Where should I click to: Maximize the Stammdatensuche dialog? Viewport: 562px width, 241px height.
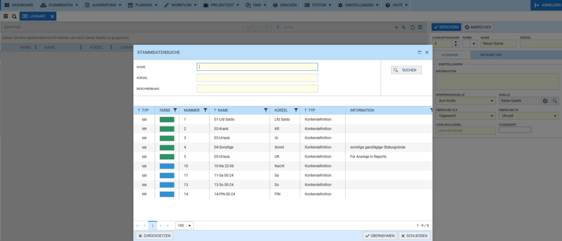419,52
